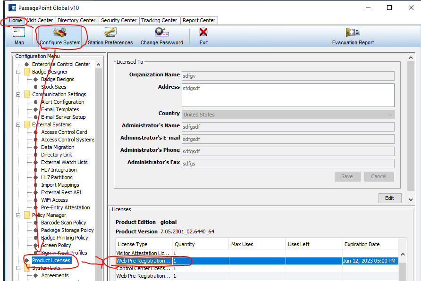Open the Security Center tab
This screenshot has width=421, height=281.
click(x=118, y=20)
